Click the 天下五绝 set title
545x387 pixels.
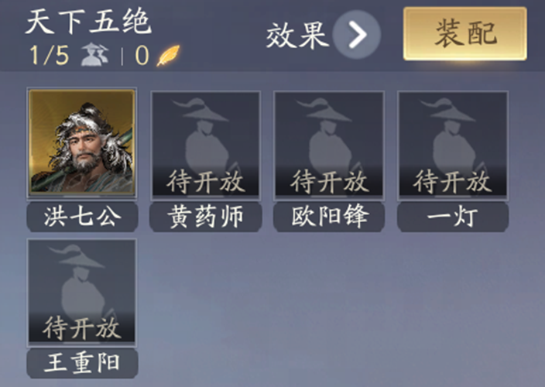pos(88,22)
